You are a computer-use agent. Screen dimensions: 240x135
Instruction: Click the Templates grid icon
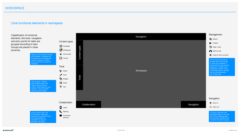(61, 46)
